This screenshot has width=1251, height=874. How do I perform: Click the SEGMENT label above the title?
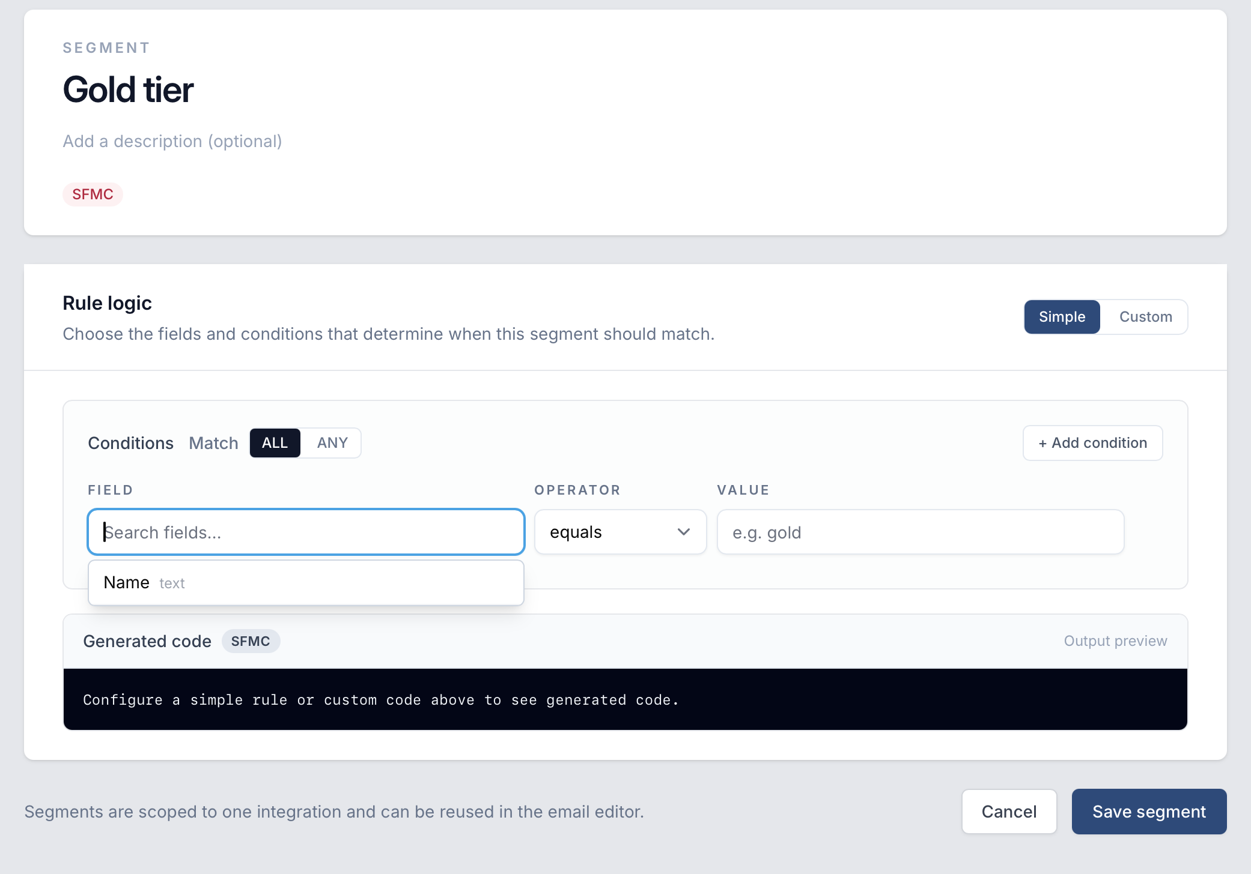pos(106,47)
